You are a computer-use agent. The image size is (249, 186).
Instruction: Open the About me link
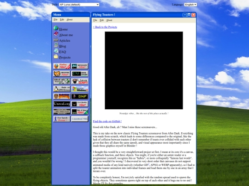66,35
